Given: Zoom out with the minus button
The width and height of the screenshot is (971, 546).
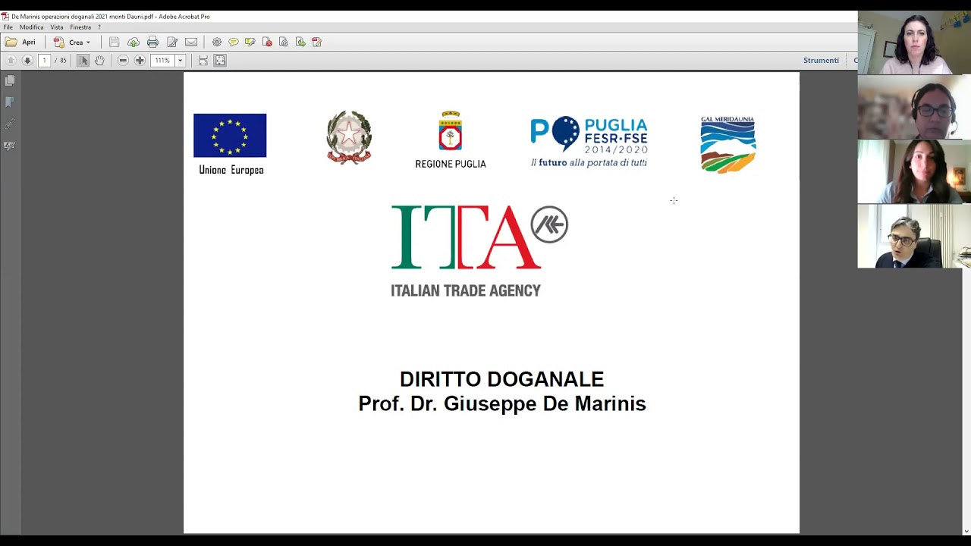Looking at the screenshot, I should (123, 61).
